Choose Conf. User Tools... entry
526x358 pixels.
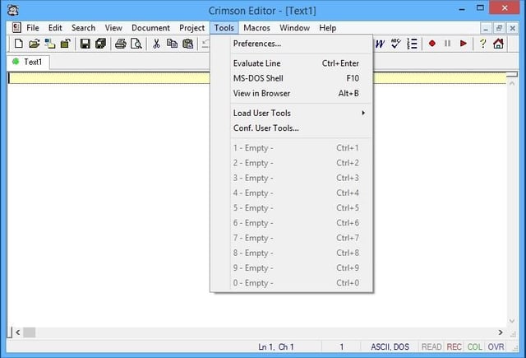tap(292, 128)
